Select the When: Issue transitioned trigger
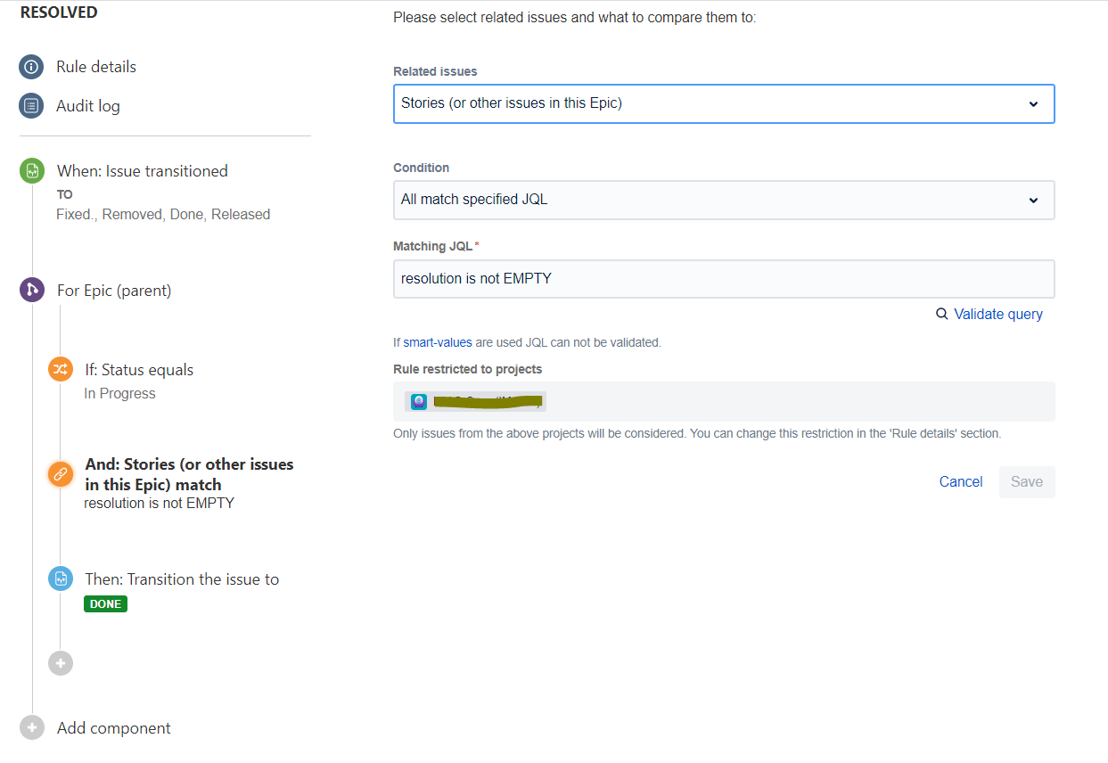This screenshot has height=763, width=1108. 143,171
